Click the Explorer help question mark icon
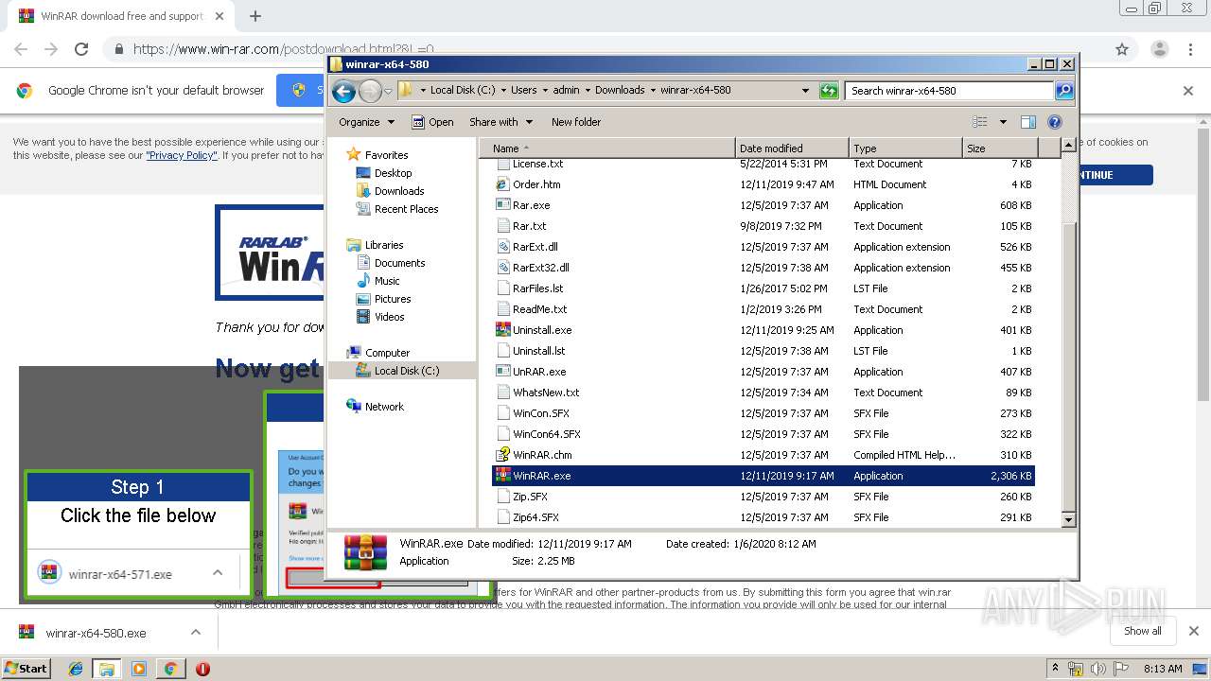This screenshot has width=1211, height=681. tap(1055, 122)
